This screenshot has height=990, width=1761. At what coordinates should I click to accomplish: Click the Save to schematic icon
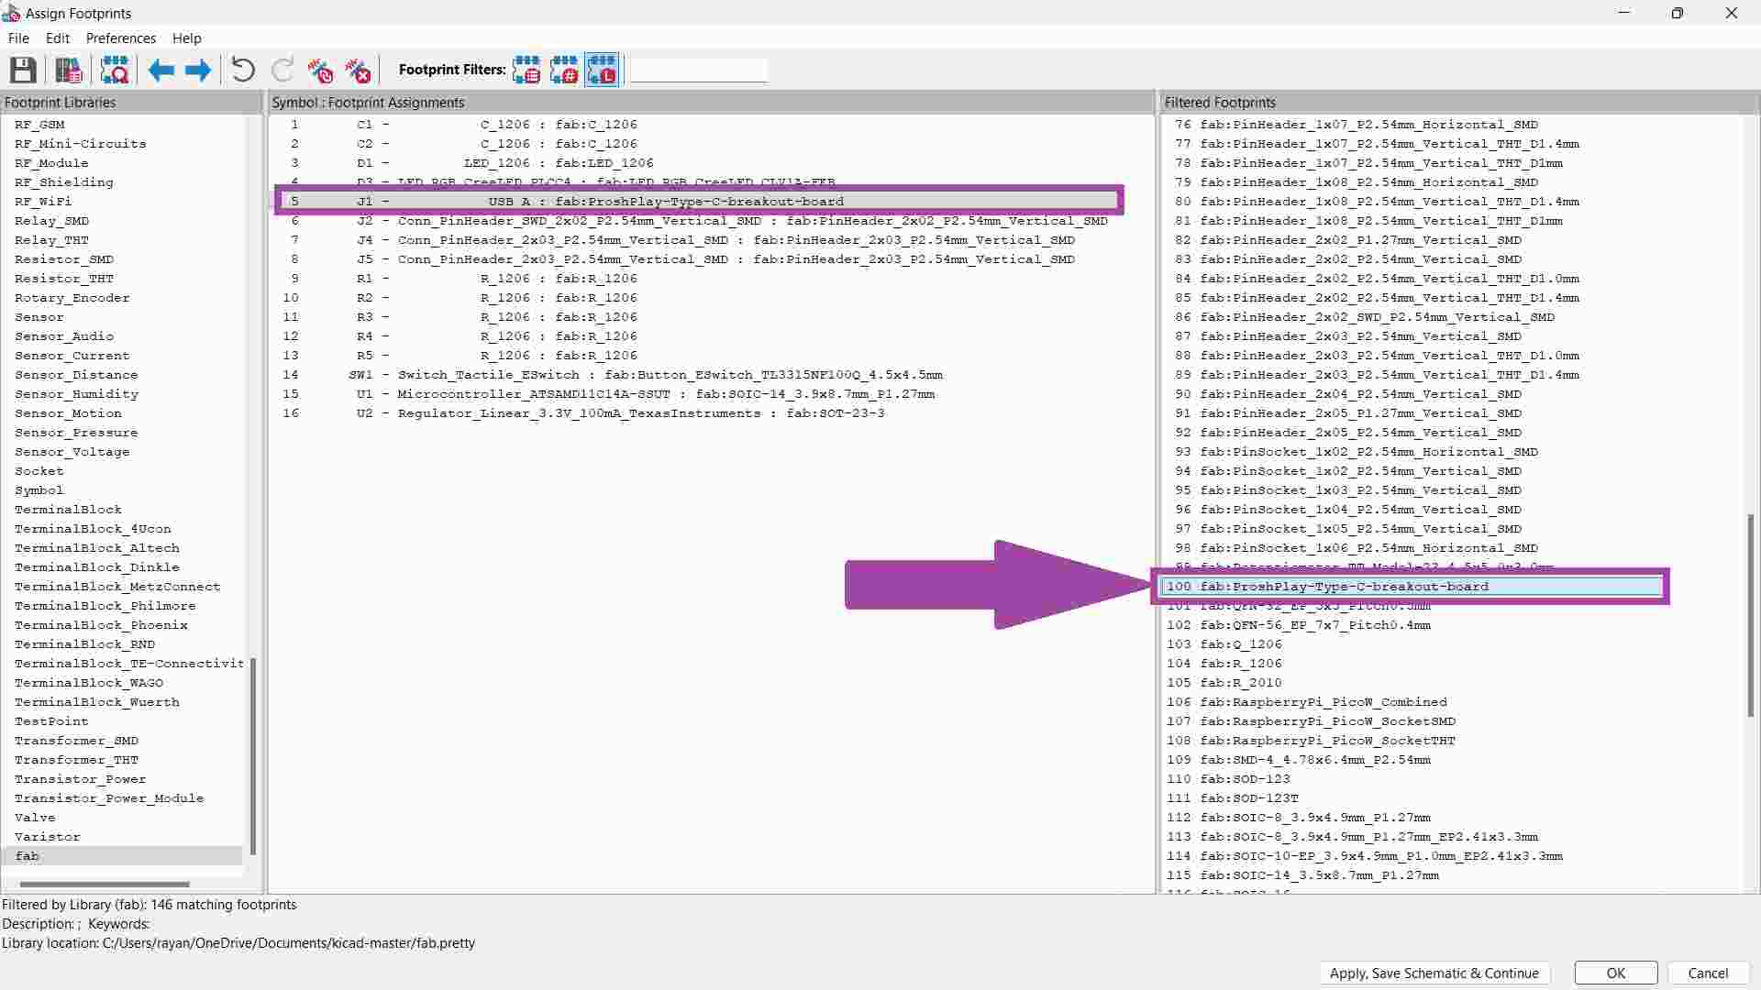(x=23, y=71)
